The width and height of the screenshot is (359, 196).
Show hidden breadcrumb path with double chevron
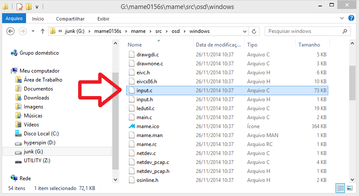tap(60, 31)
